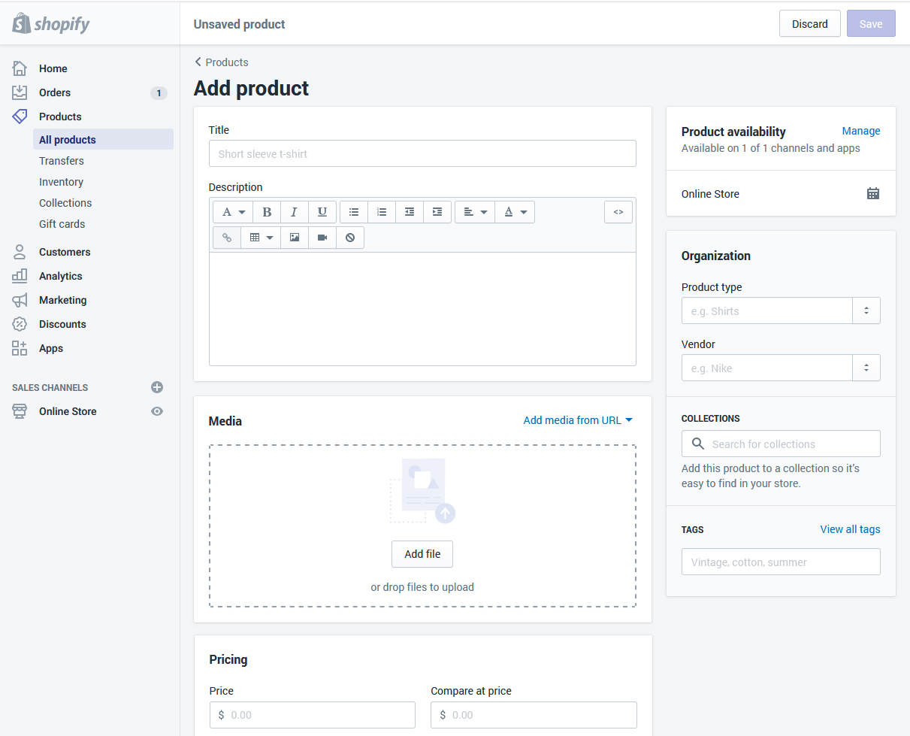Screen dimensions: 910x736
Task: Apply italic formatting in description toolbar
Action: 295,212
